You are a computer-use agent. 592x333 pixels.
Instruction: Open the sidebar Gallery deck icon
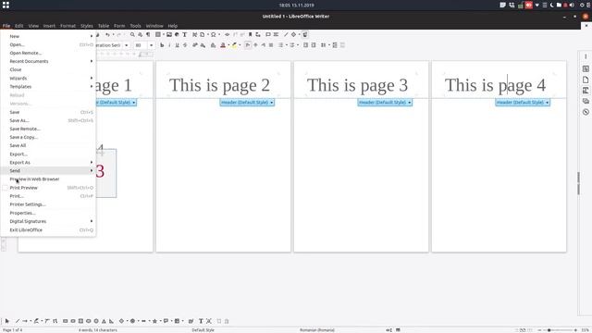586,101
